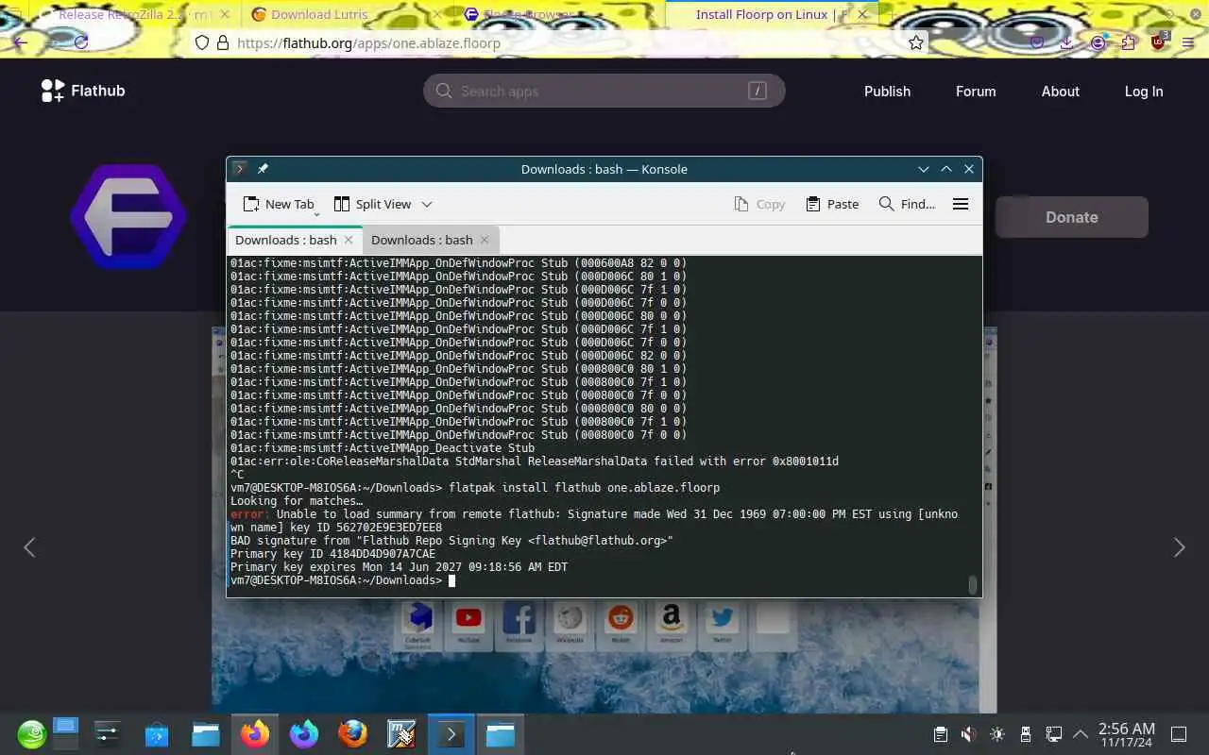Click the muted volume tray icon

coord(968,734)
